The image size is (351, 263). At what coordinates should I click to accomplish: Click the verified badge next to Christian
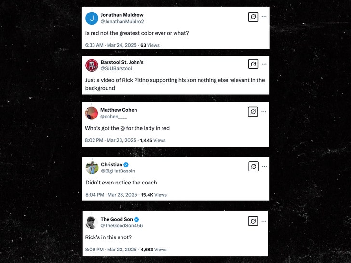pyautogui.click(x=126, y=165)
